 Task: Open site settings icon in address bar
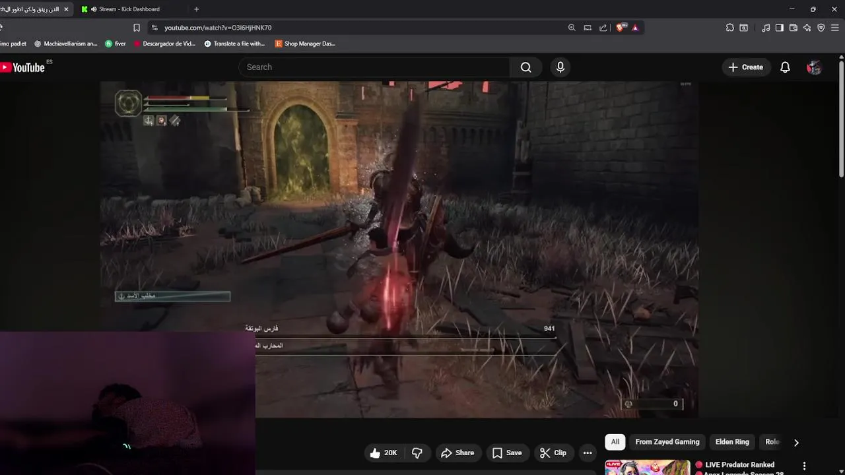[x=154, y=28]
